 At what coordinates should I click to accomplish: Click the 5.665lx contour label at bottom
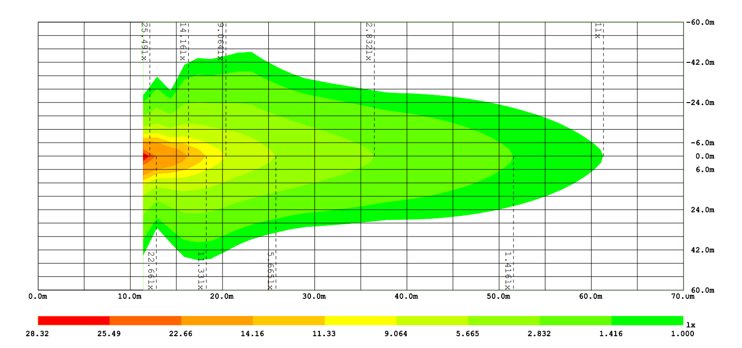[270, 270]
